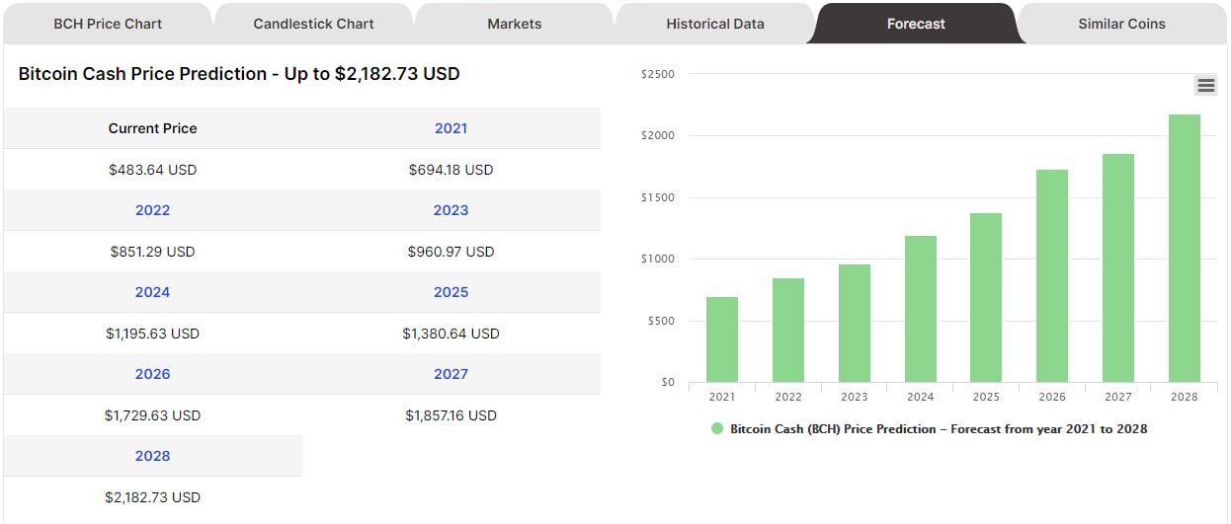The height and width of the screenshot is (524, 1231).
Task: Click the 2021 year link in table
Action: (451, 128)
